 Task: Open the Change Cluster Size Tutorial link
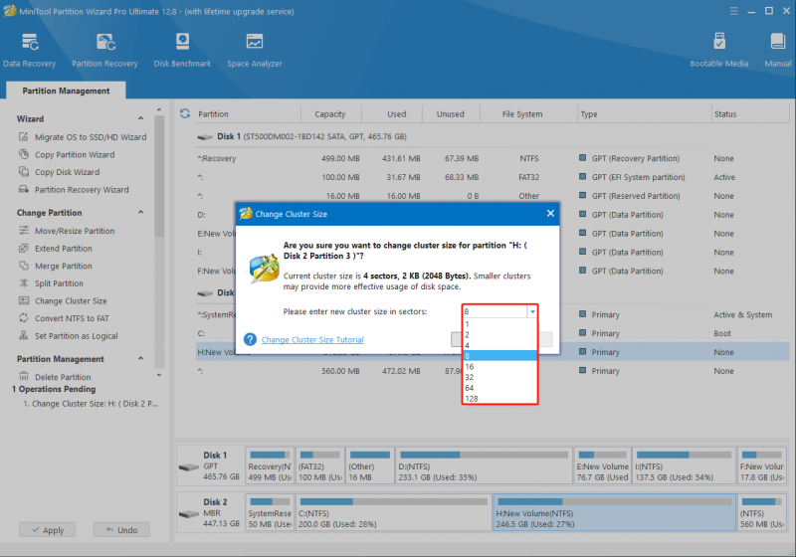[x=312, y=339]
